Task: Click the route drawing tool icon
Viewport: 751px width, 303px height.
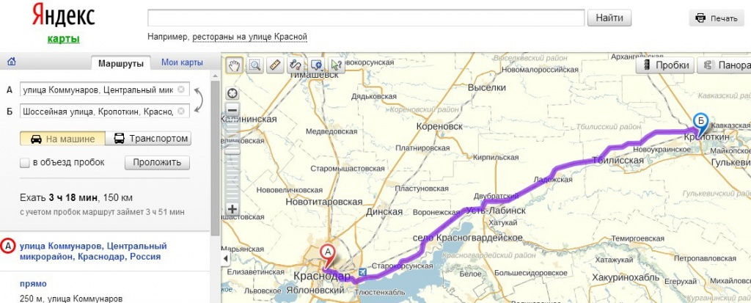Action: click(296, 65)
